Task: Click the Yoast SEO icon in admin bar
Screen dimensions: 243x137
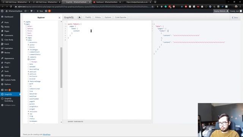Action: click(46, 11)
